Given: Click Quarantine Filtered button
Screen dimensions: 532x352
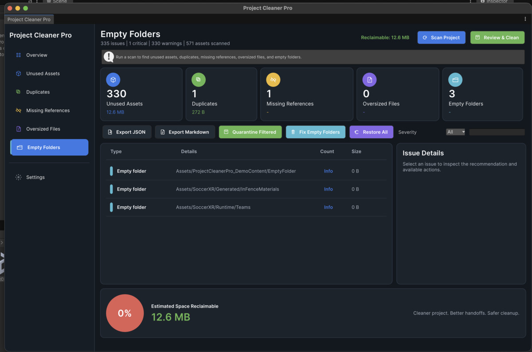Looking at the screenshot, I should (250, 132).
